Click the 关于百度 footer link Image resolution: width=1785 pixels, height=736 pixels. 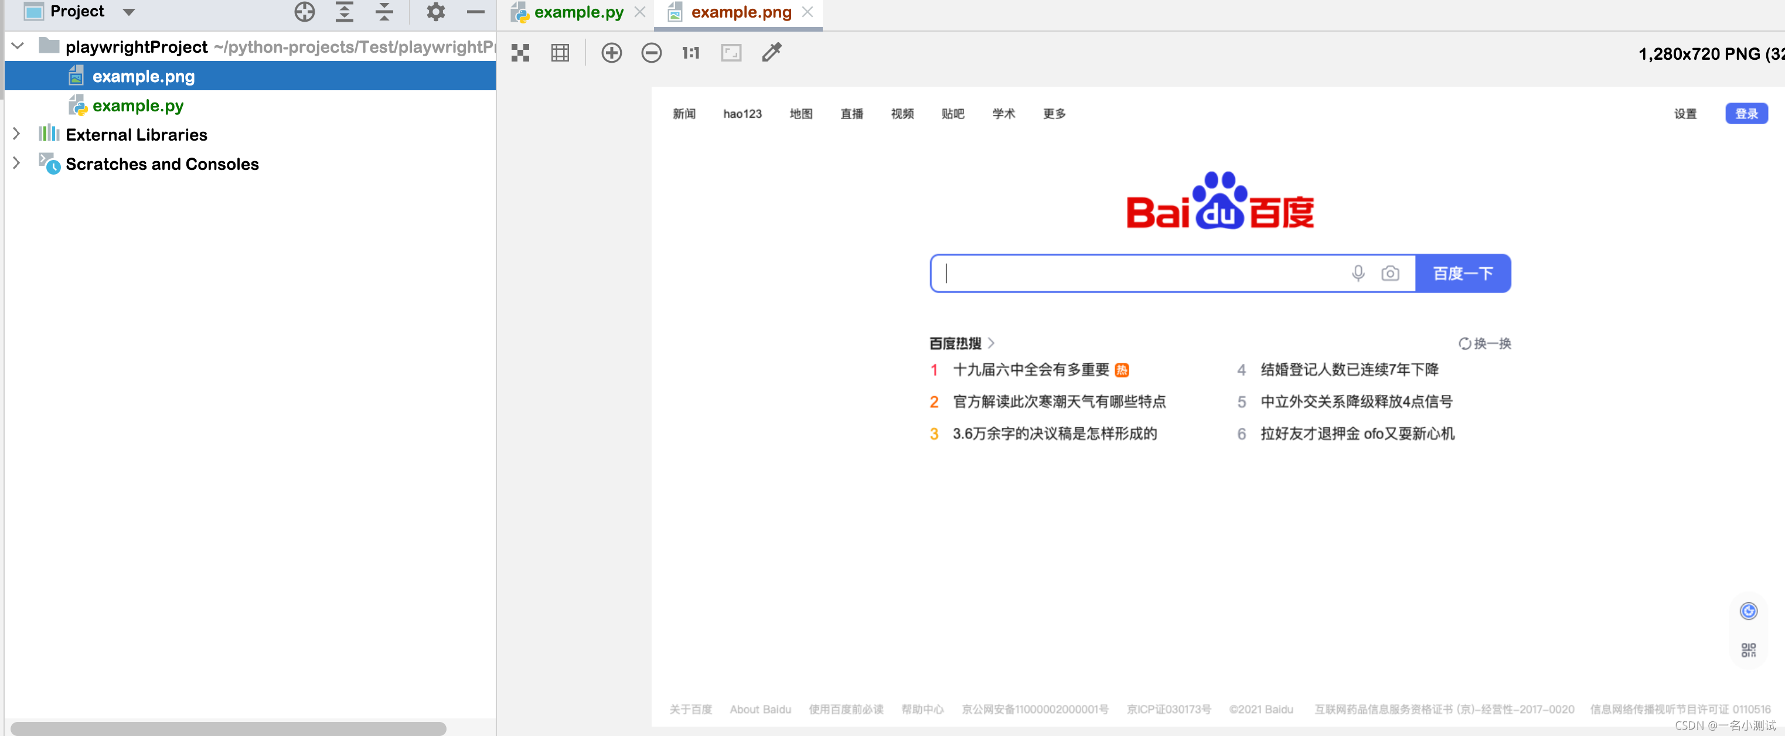pyautogui.click(x=690, y=709)
